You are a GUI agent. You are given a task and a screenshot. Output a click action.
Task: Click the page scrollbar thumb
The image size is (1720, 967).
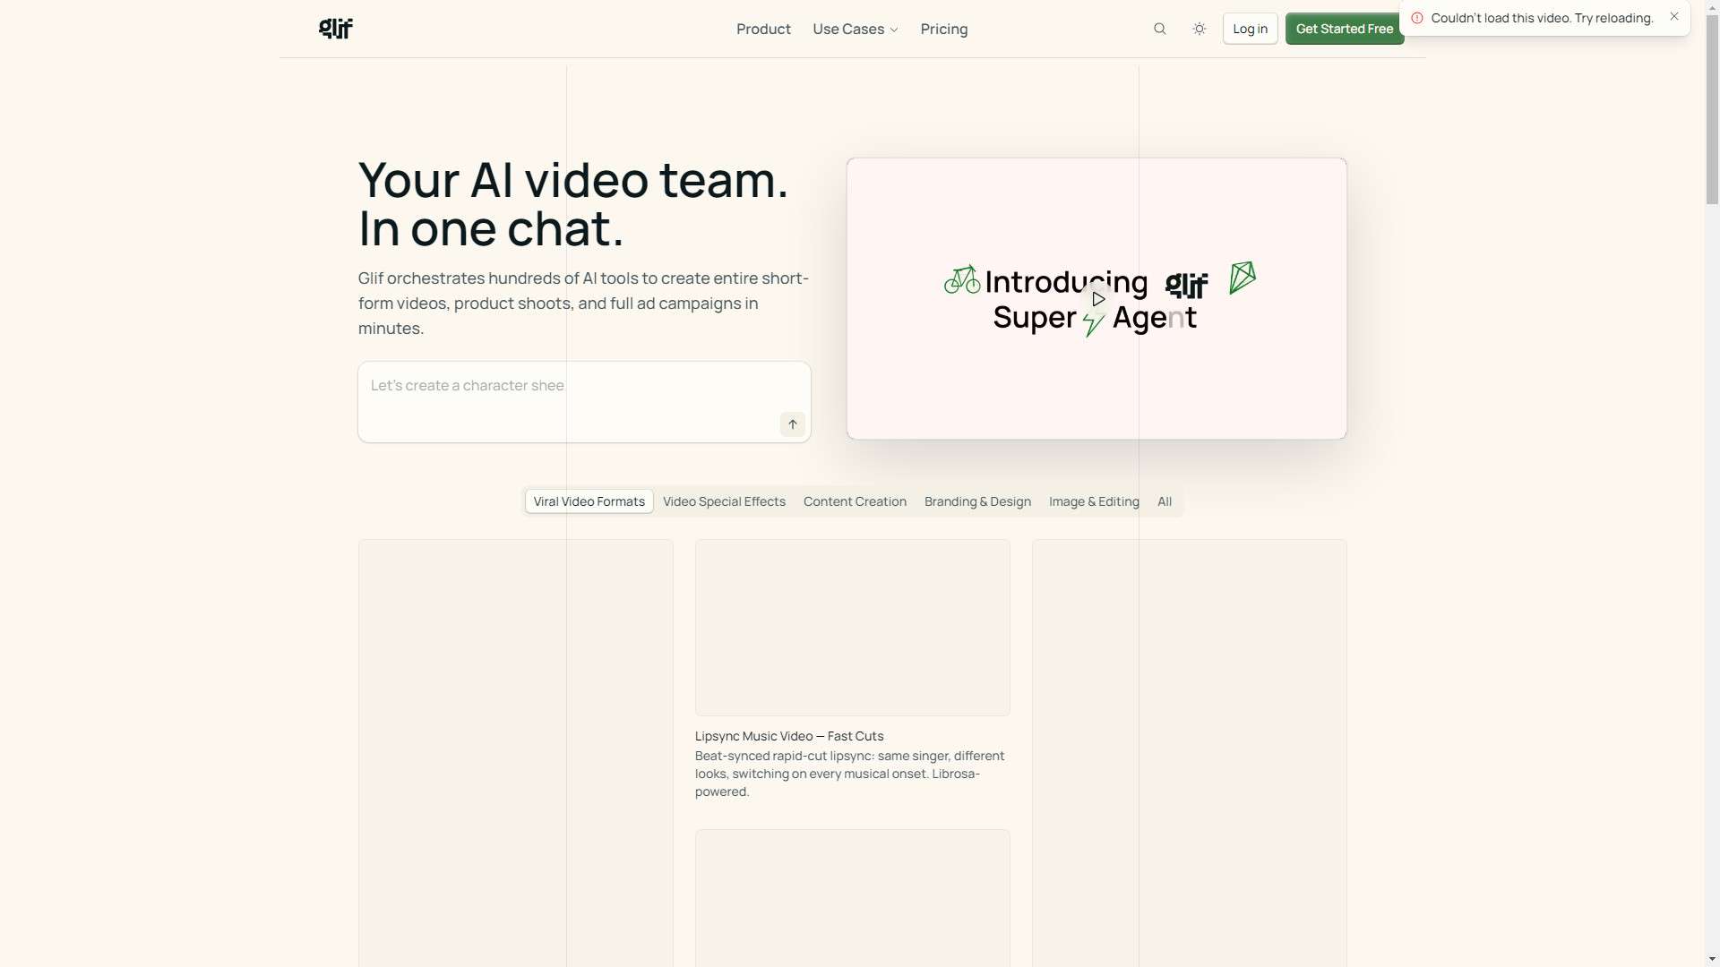[x=1713, y=109]
